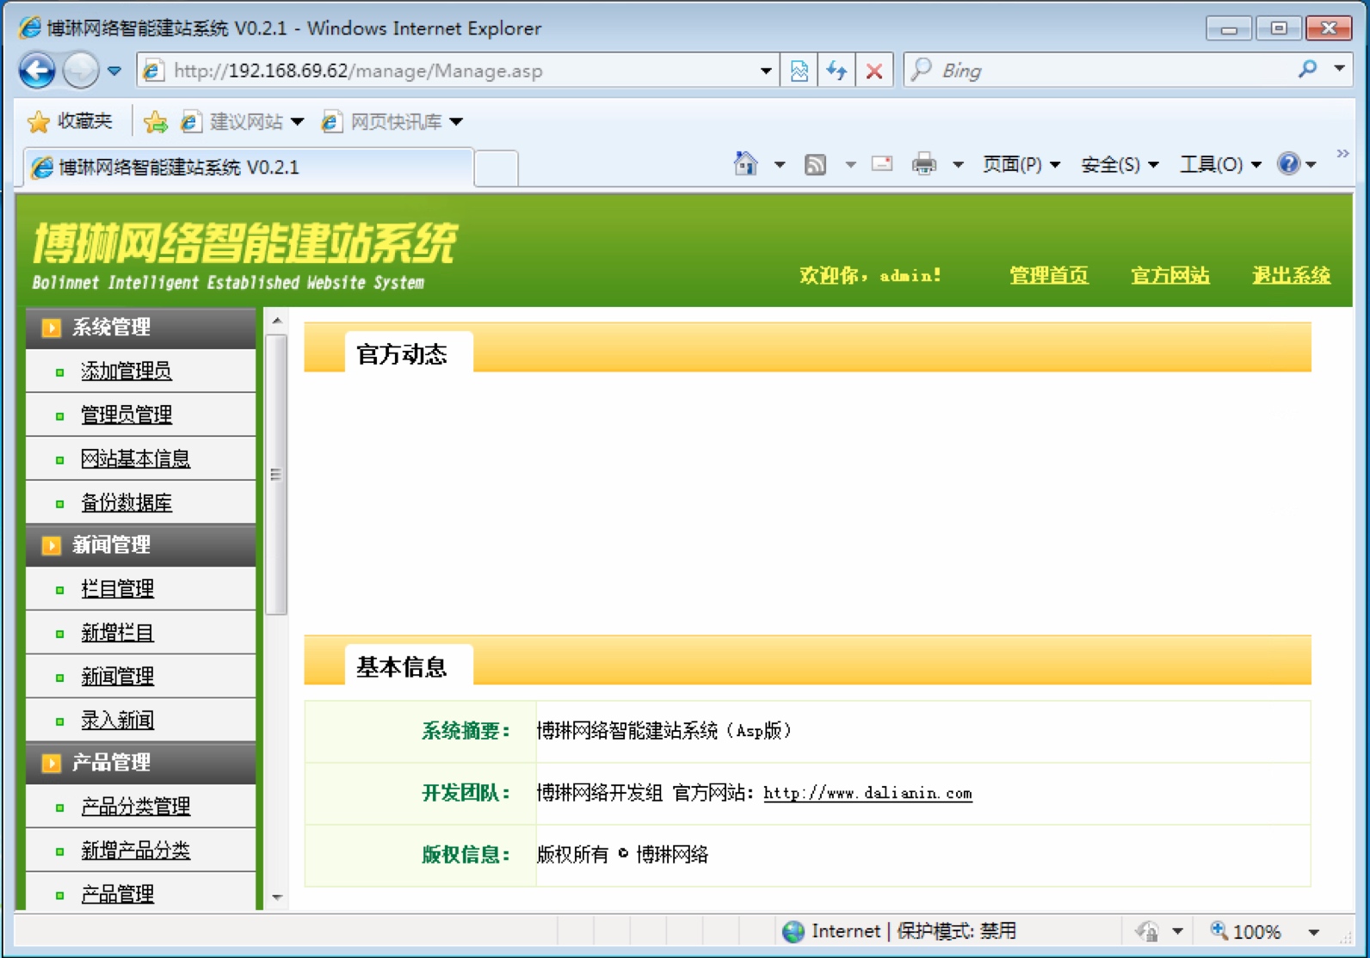
Task: Click the Read Mail icon
Action: point(882,163)
